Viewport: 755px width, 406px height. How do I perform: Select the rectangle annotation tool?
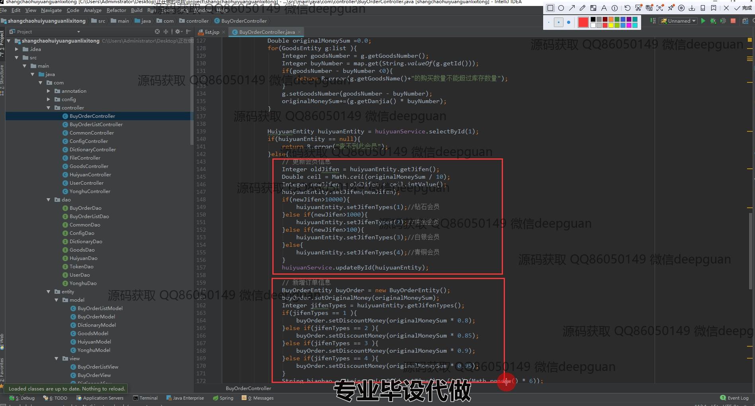coord(550,8)
